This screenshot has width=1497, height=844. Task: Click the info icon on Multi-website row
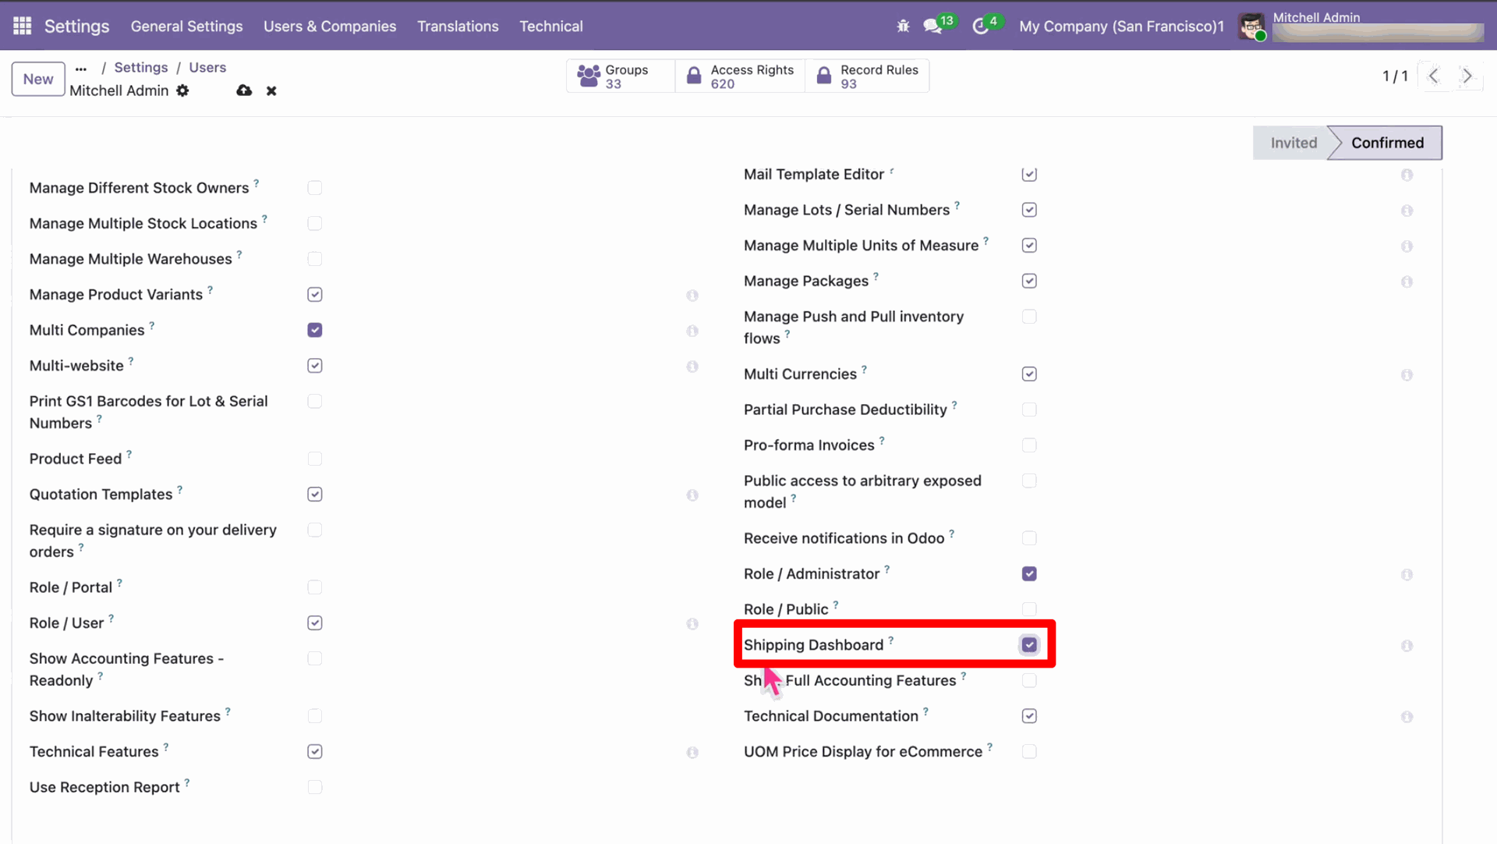click(692, 367)
